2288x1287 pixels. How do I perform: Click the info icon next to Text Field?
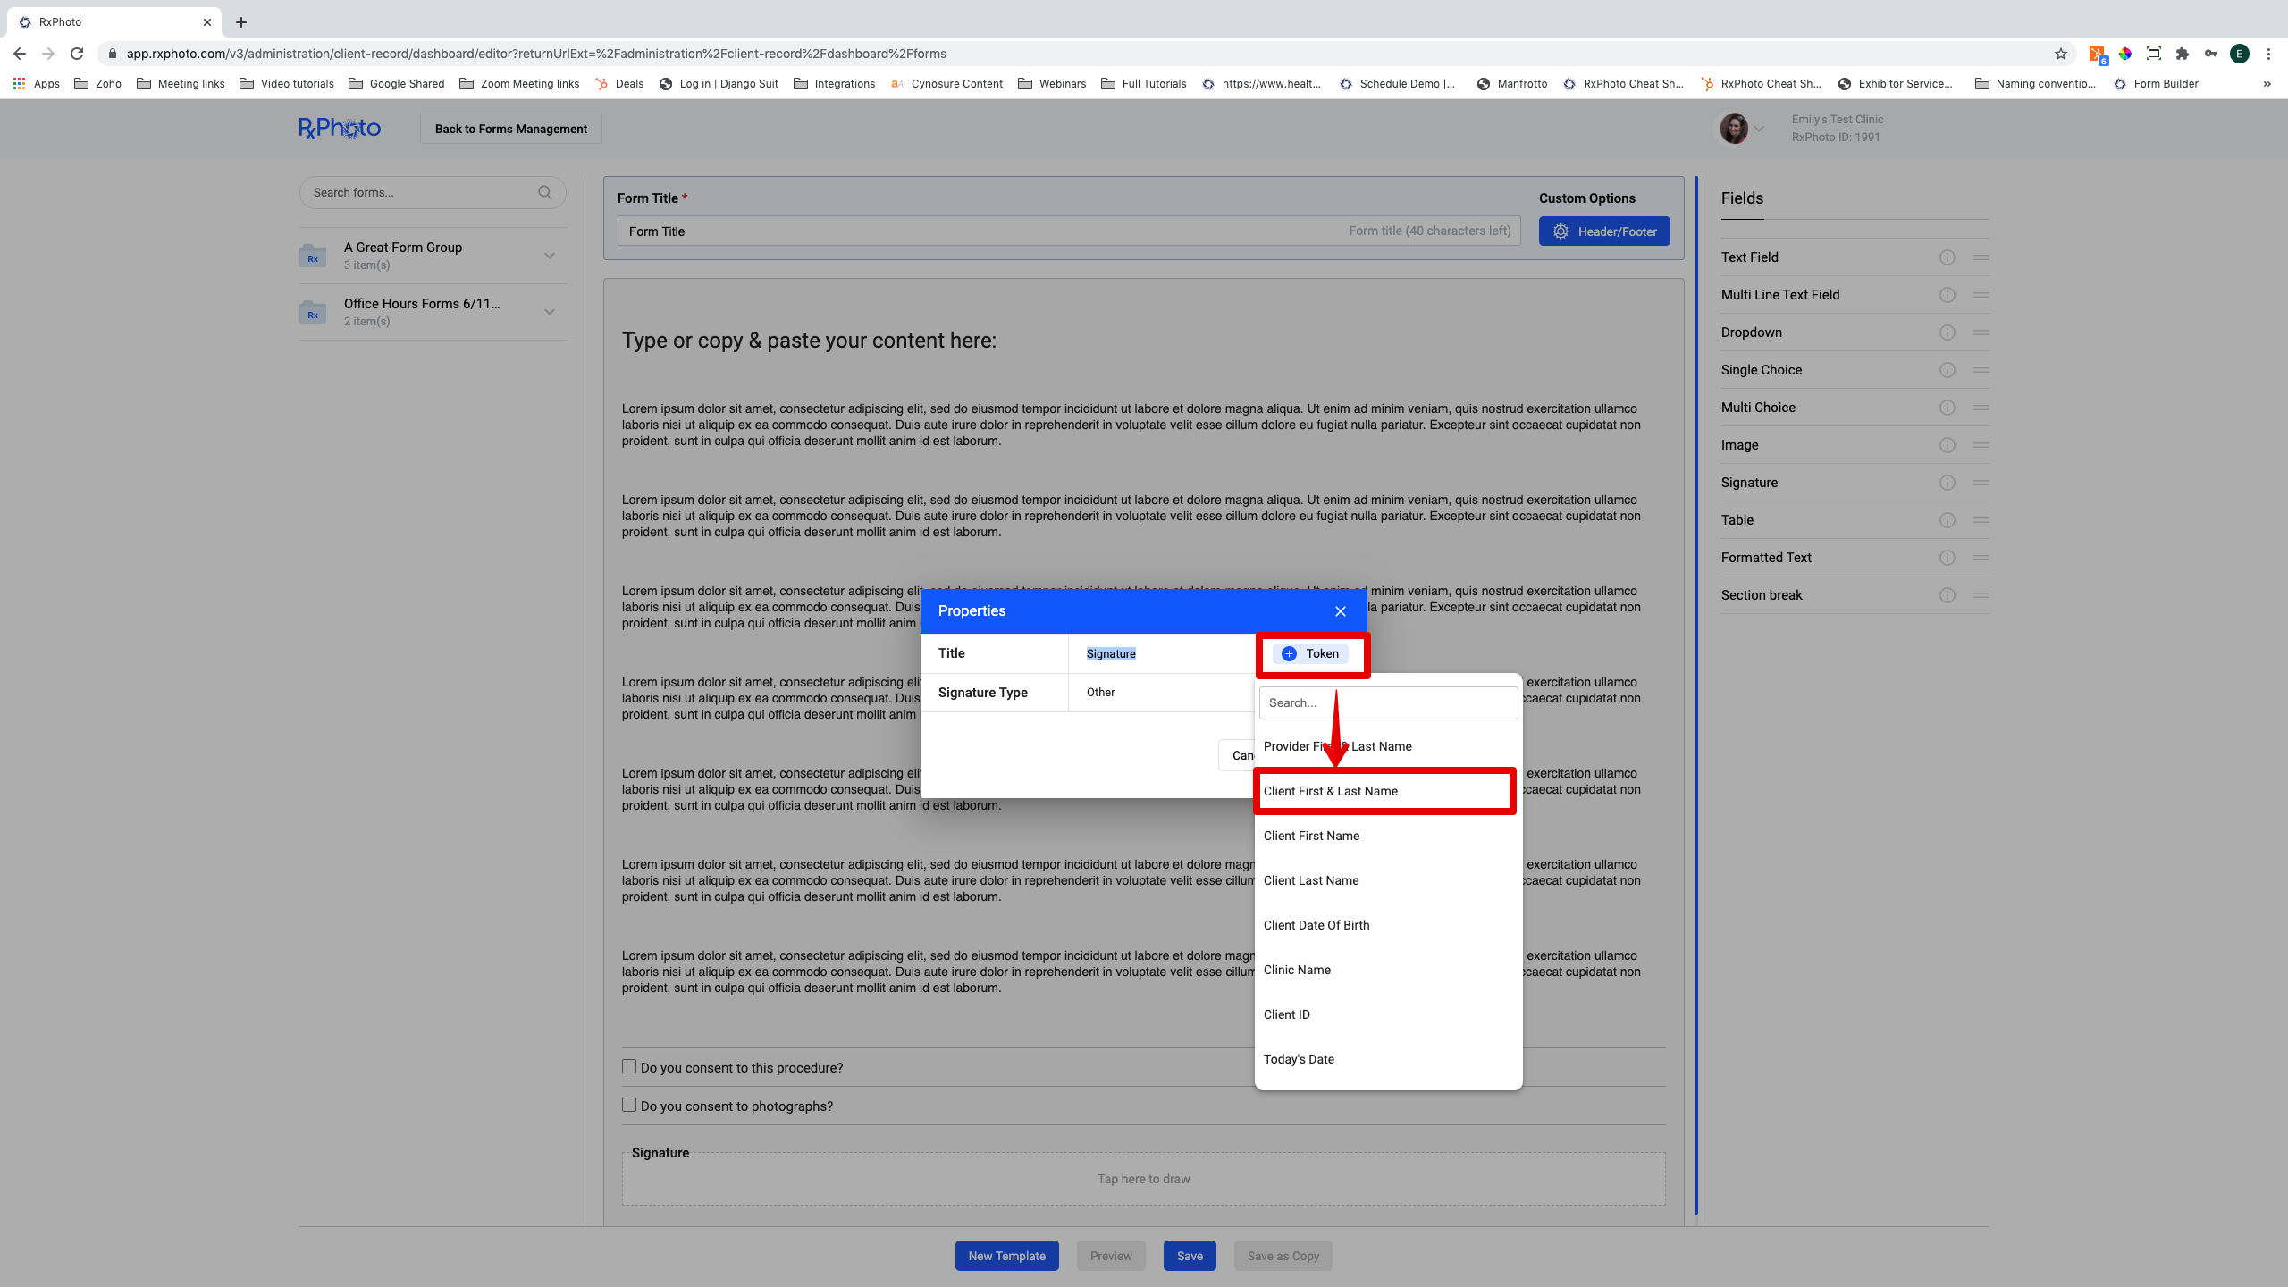tap(1947, 257)
